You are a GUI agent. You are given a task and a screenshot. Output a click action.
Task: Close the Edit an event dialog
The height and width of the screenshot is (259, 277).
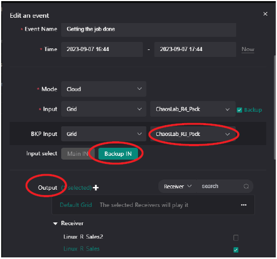click(x=265, y=14)
